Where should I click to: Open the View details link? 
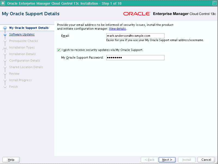coord(117,29)
